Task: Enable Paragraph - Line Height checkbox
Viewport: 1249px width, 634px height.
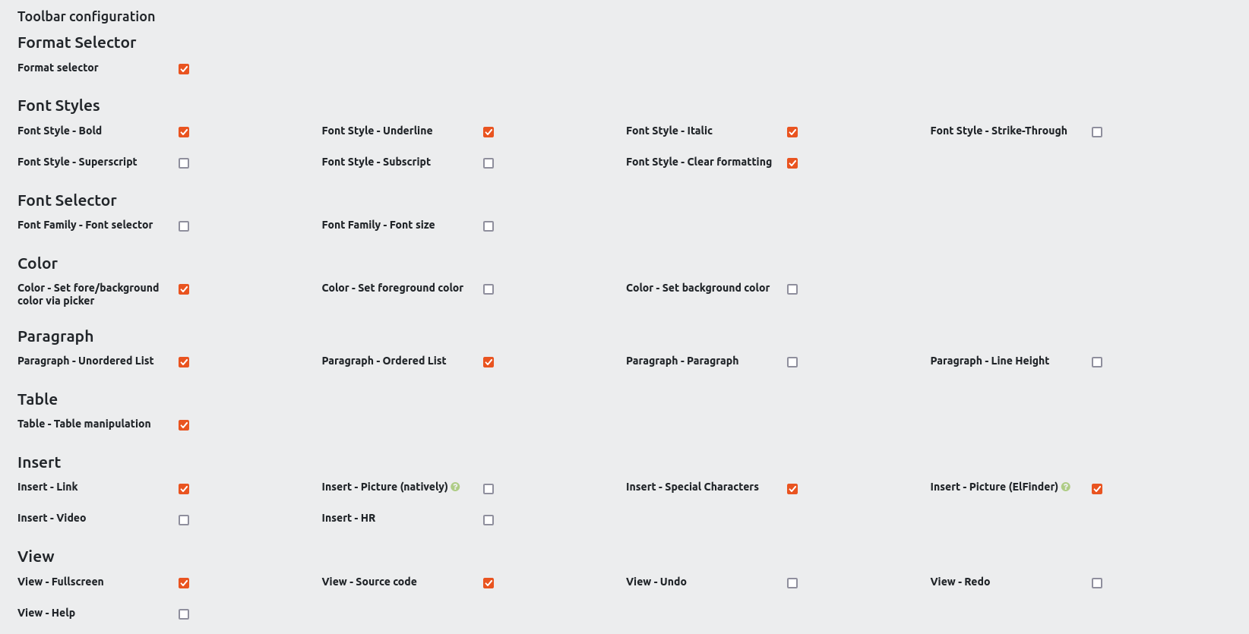Action: coord(1097,362)
